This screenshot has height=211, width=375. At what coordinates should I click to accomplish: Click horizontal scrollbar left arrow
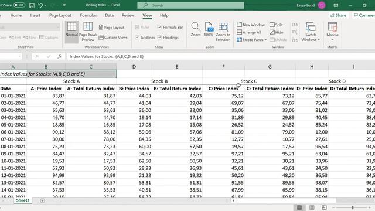point(233,200)
